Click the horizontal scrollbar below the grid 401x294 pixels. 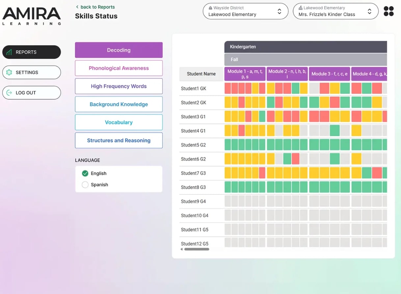click(198, 249)
